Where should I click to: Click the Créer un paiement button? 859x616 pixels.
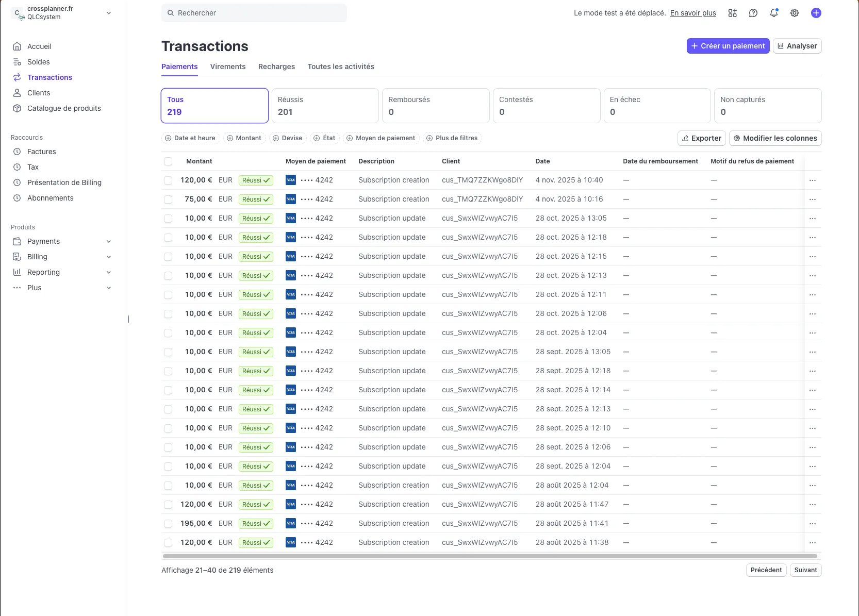728,46
